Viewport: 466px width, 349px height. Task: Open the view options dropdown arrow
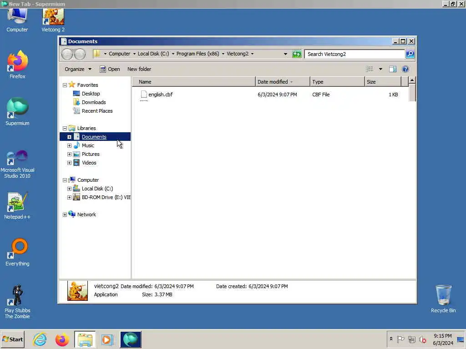point(380,69)
